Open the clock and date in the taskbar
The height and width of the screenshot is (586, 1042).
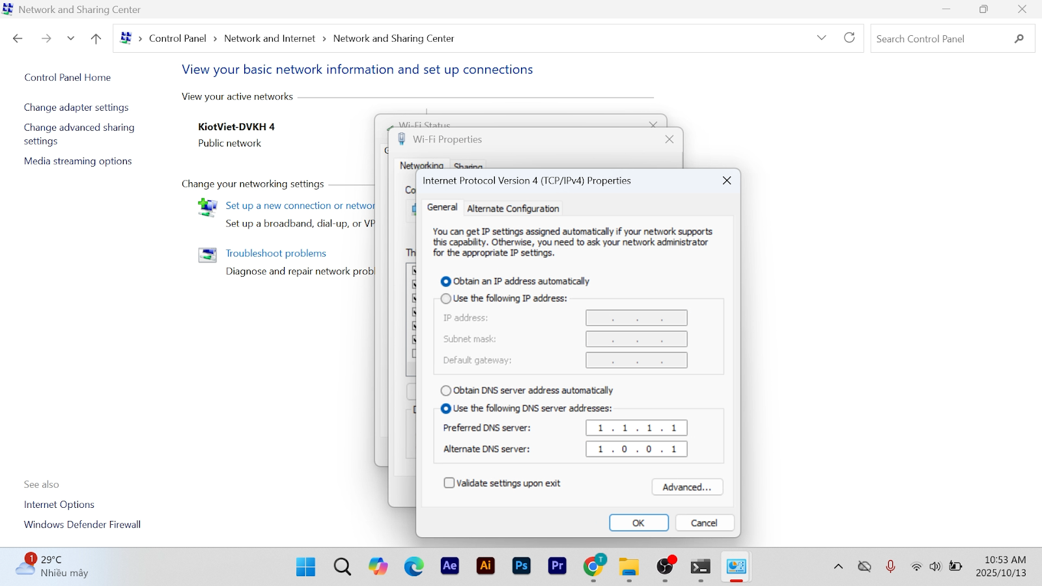(x=1001, y=566)
